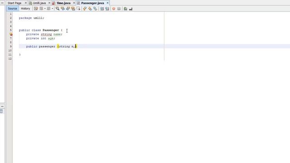Find next occurrence toolbar icon
The height and width of the screenshot is (163, 290).
(68, 9)
